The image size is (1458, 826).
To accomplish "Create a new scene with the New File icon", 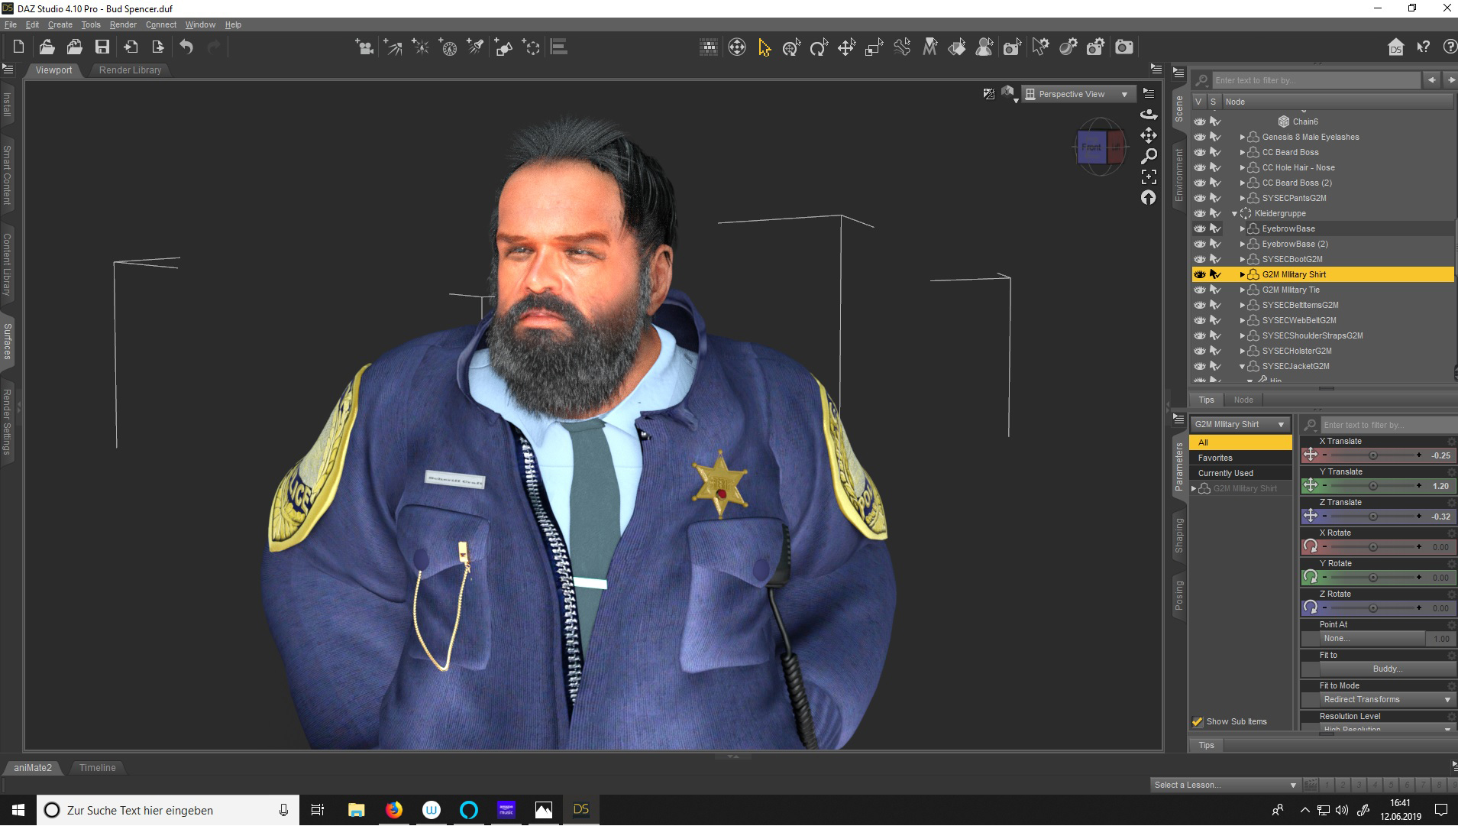I will 19,47.
